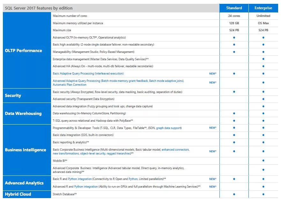Screen dimensions: 281x200
Task: Click the graph data support link
Action: pos(168,128)
